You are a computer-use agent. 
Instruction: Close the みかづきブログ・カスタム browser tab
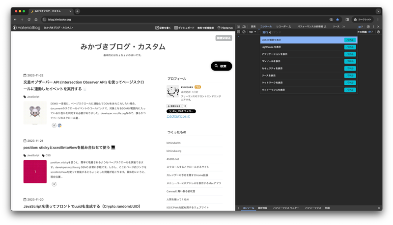point(70,11)
